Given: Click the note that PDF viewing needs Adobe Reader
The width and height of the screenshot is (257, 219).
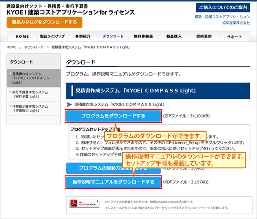Looking at the screenshot, I should (x=149, y=202).
